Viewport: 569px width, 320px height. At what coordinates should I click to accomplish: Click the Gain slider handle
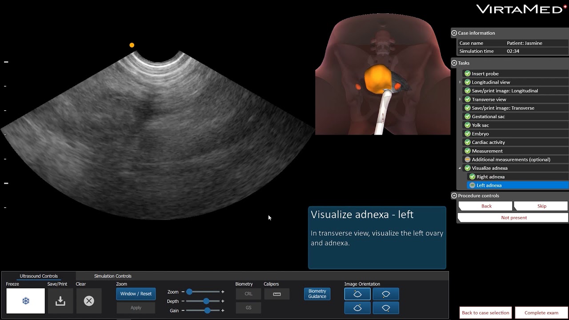(207, 311)
